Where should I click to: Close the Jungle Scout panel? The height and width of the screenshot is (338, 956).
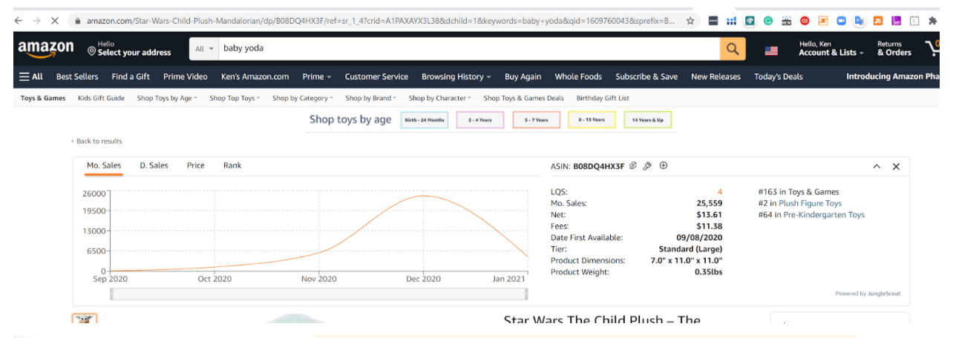pos(896,167)
